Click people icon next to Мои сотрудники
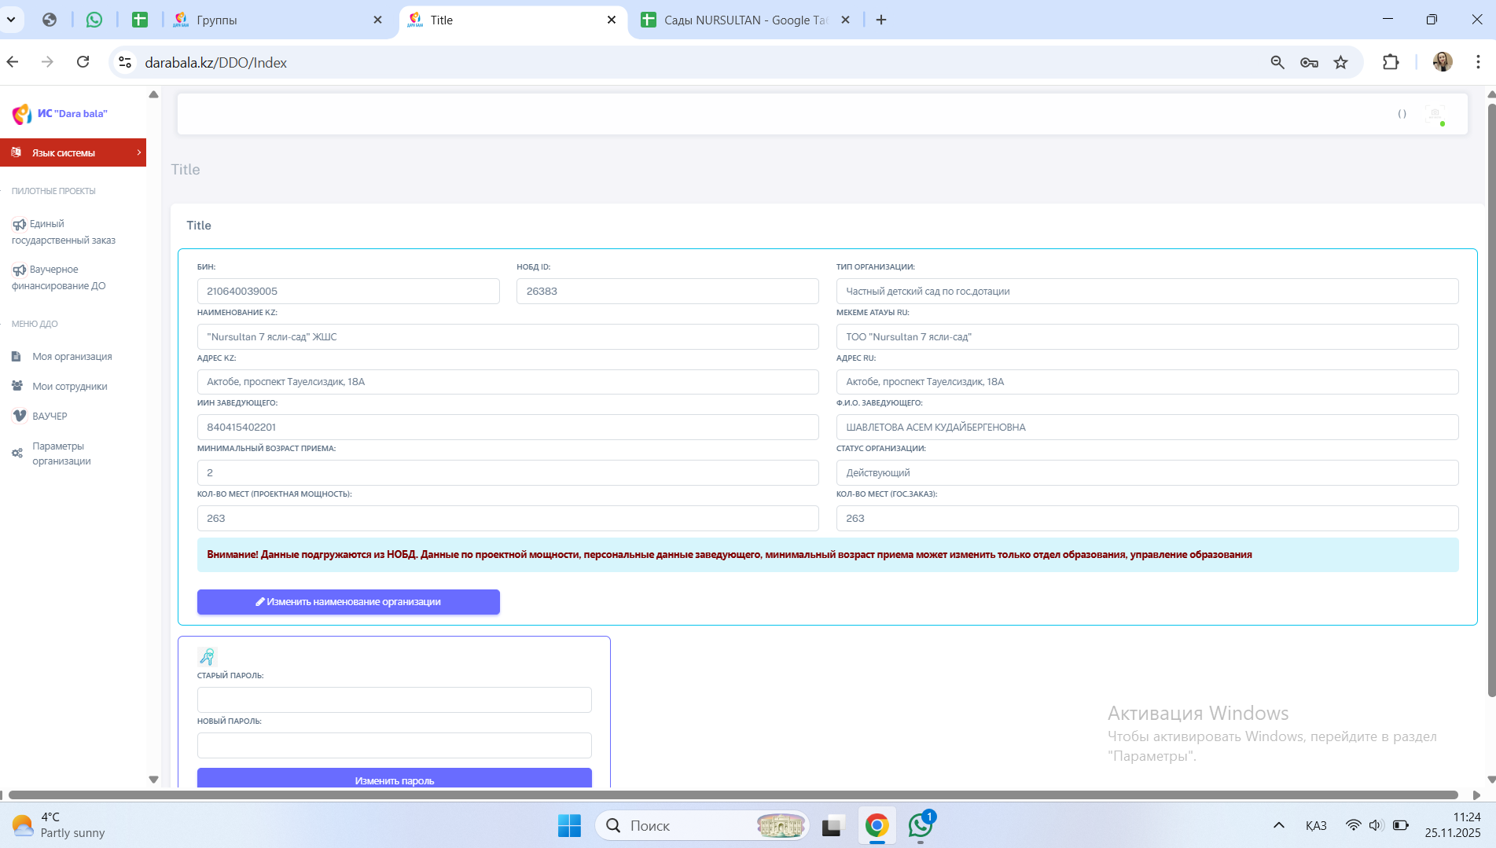The image size is (1496, 848). point(17,386)
